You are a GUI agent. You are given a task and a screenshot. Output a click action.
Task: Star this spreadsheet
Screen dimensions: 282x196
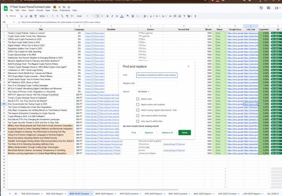(x=59, y=7)
